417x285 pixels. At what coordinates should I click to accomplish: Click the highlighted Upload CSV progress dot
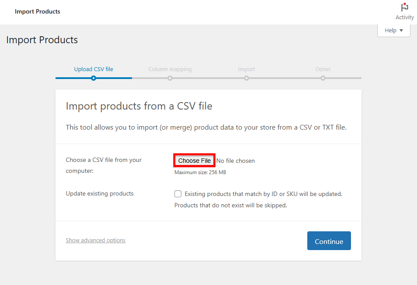click(x=94, y=78)
